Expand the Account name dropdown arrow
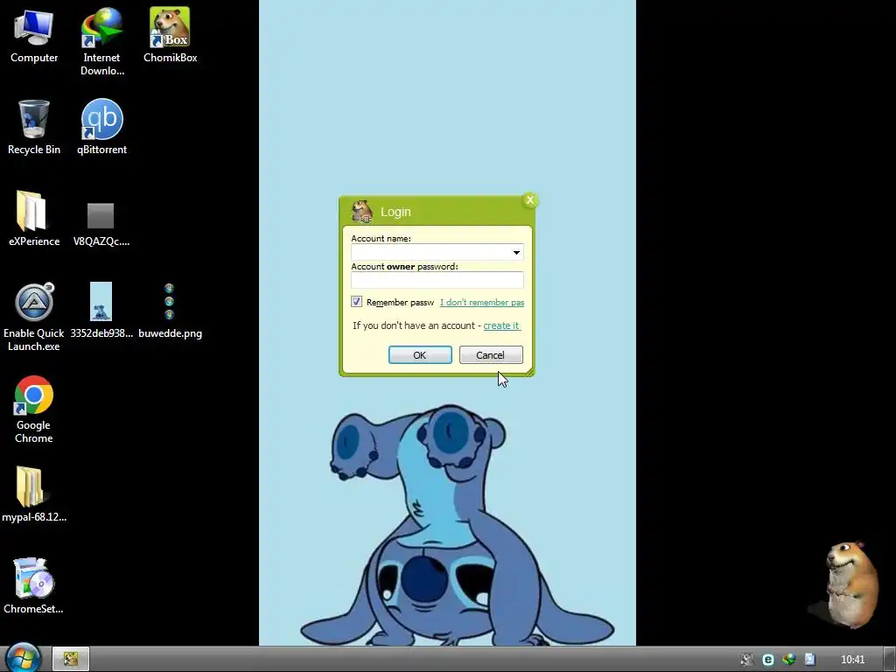Image resolution: width=896 pixels, height=672 pixels. tap(516, 252)
